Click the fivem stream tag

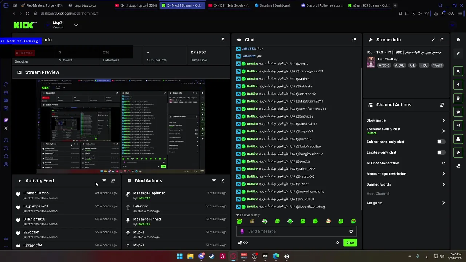(437, 65)
